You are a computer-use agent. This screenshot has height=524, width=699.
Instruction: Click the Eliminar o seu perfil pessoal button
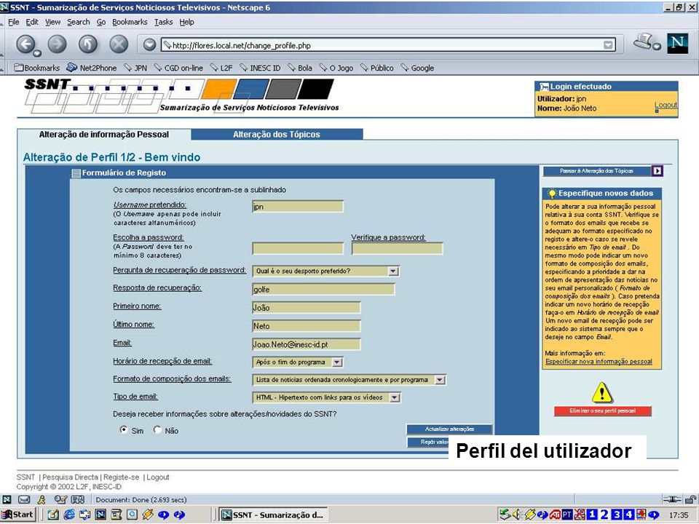tap(603, 410)
